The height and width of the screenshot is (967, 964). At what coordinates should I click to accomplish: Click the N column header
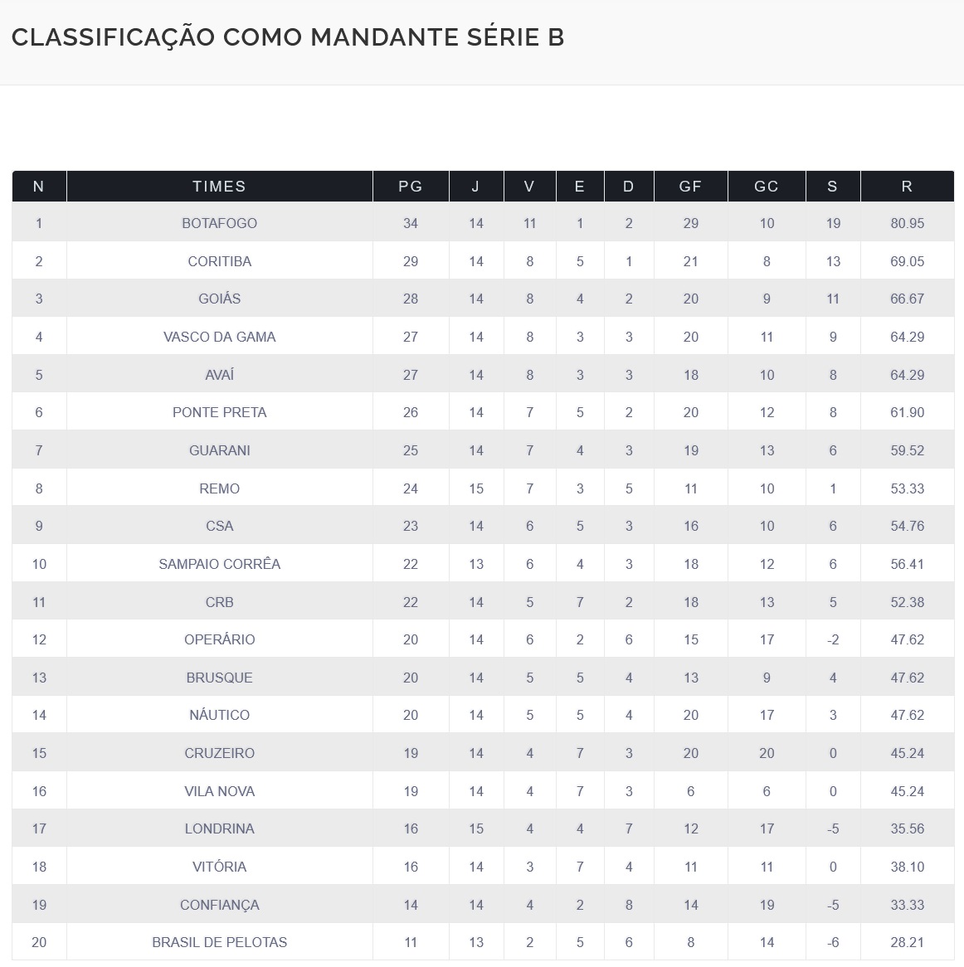pos(38,187)
